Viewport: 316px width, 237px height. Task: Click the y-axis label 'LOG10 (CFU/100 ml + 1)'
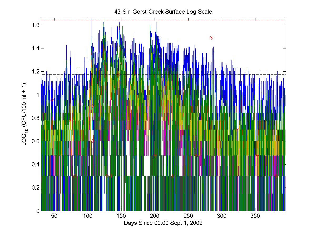[x=24, y=115]
